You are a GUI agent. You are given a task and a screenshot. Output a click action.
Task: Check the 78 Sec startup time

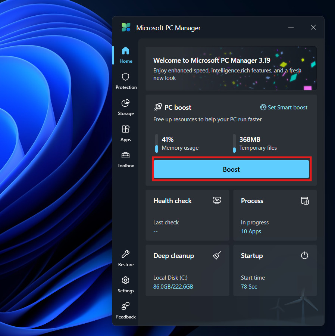pos(248,286)
